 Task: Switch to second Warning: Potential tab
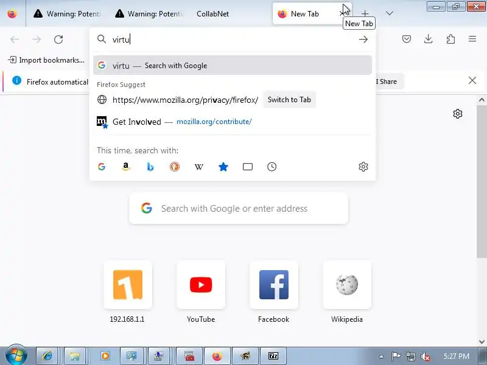tap(149, 13)
